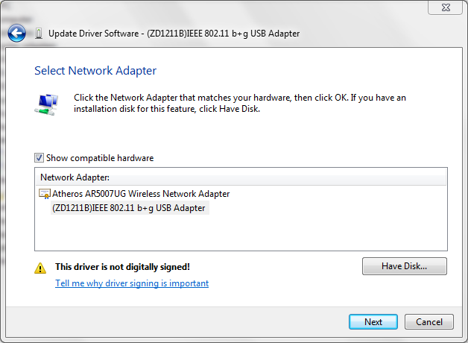The height and width of the screenshot is (343, 468).
Task: Select Atheros AR5007UG Wireless Network Adapter
Action: pos(141,194)
